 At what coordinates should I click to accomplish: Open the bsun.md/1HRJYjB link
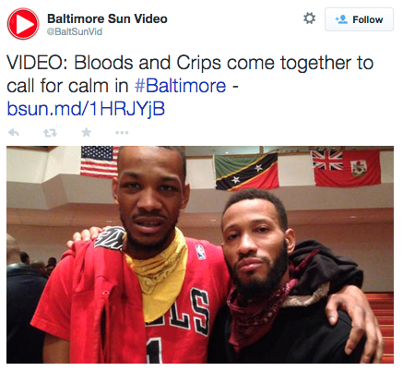[86, 109]
